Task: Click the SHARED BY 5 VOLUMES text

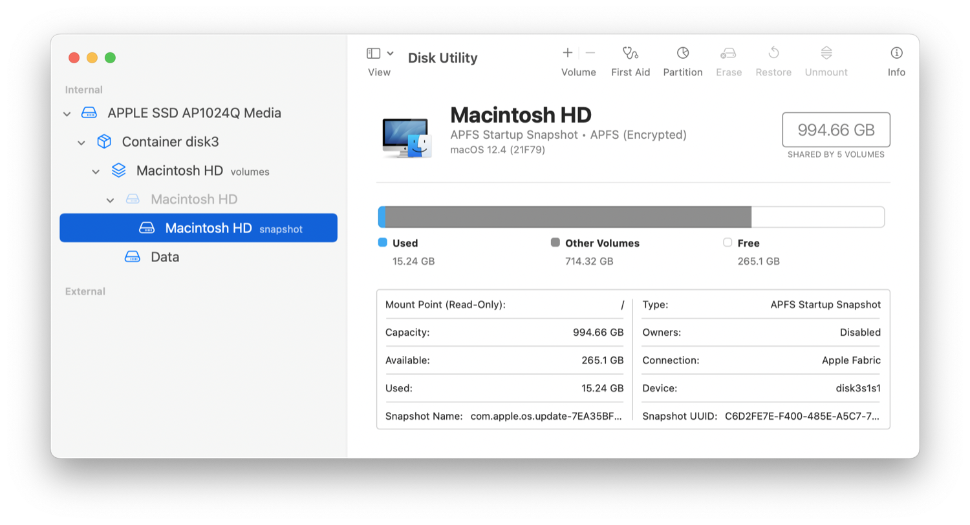Action: point(835,154)
